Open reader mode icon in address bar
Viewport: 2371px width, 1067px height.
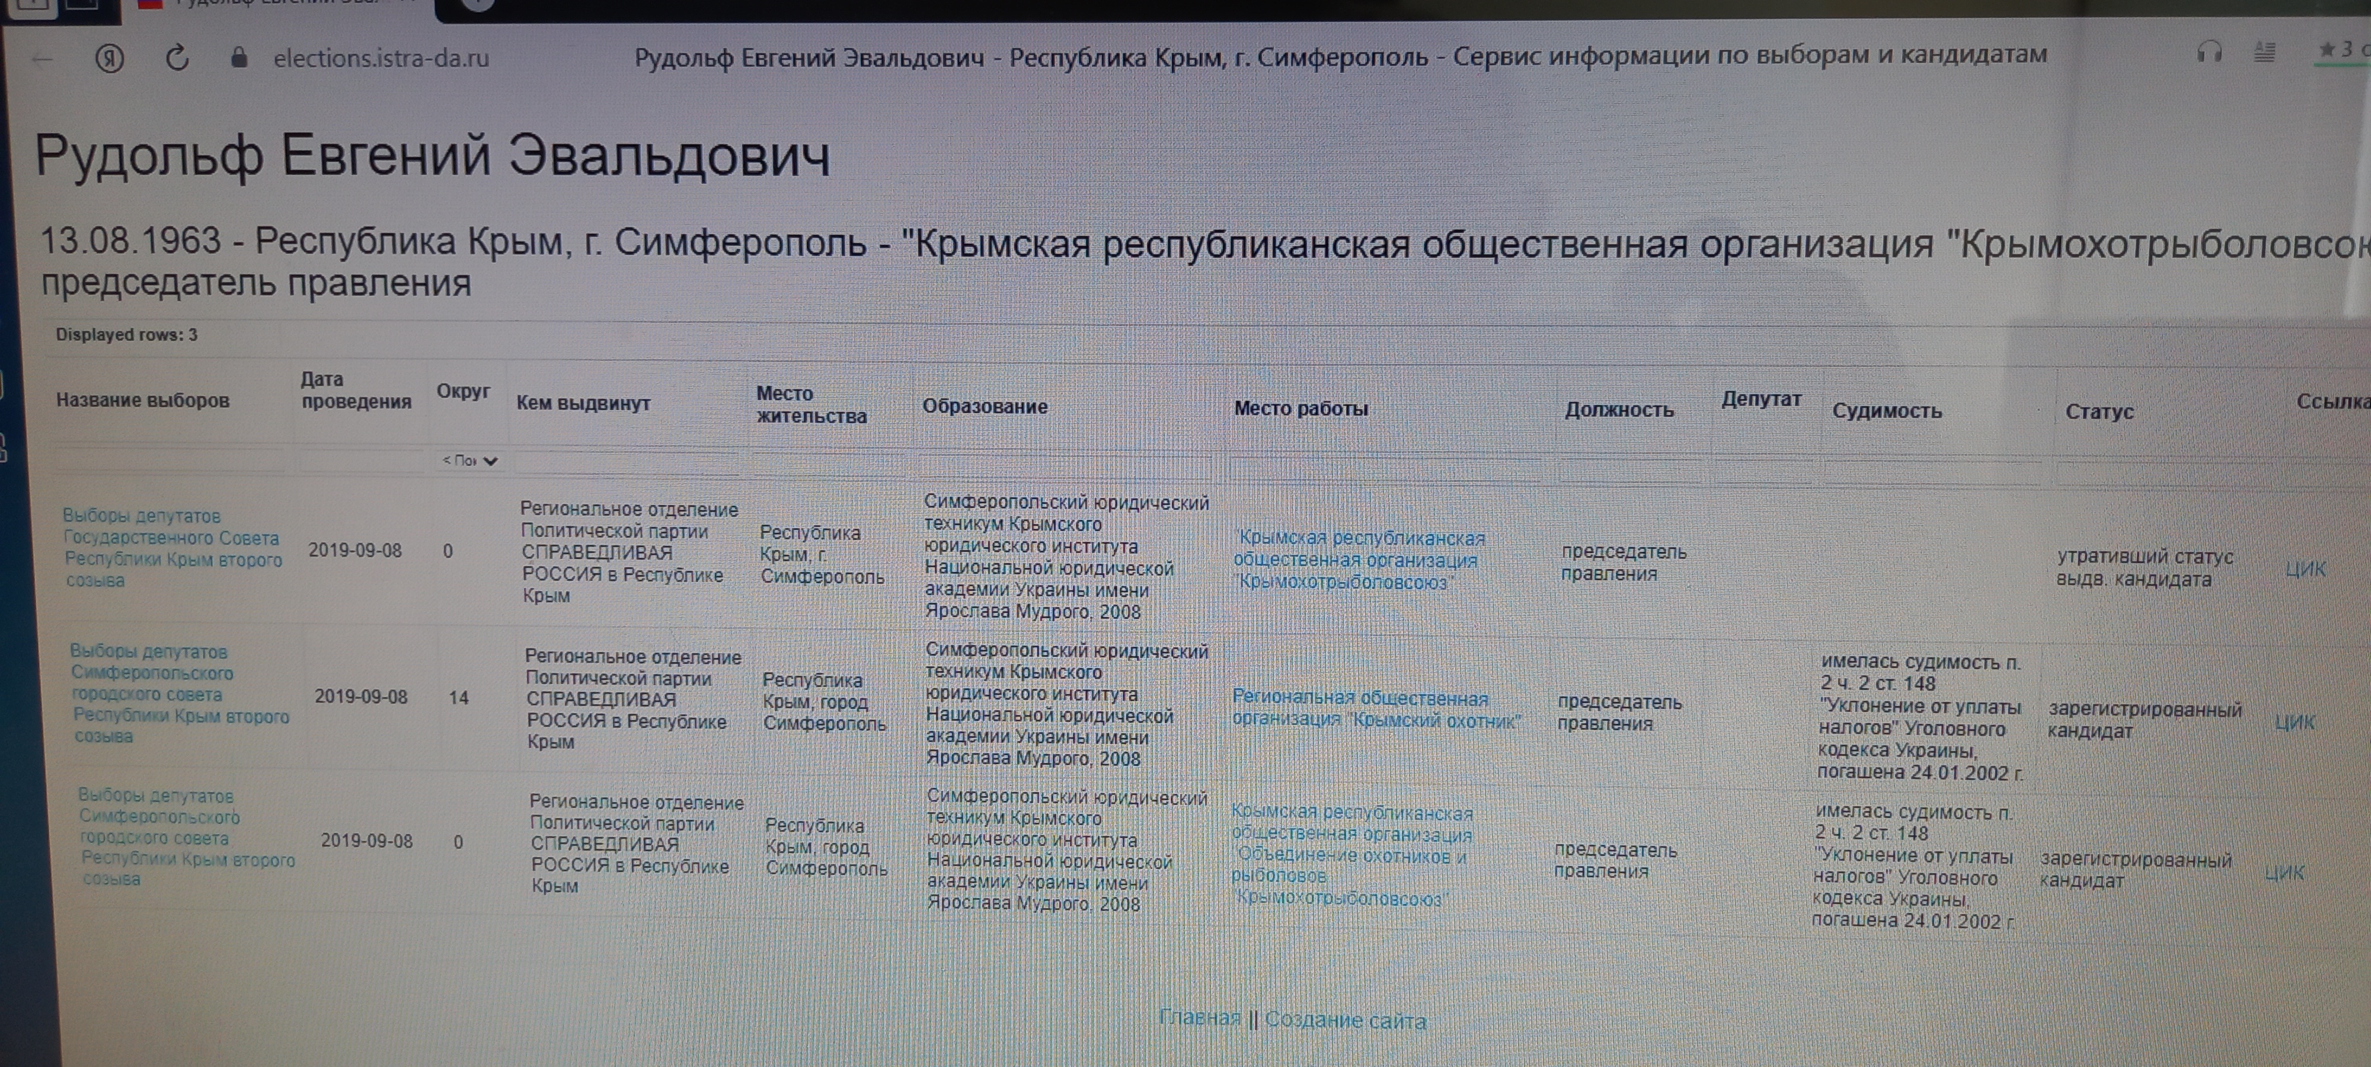[2264, 53]
